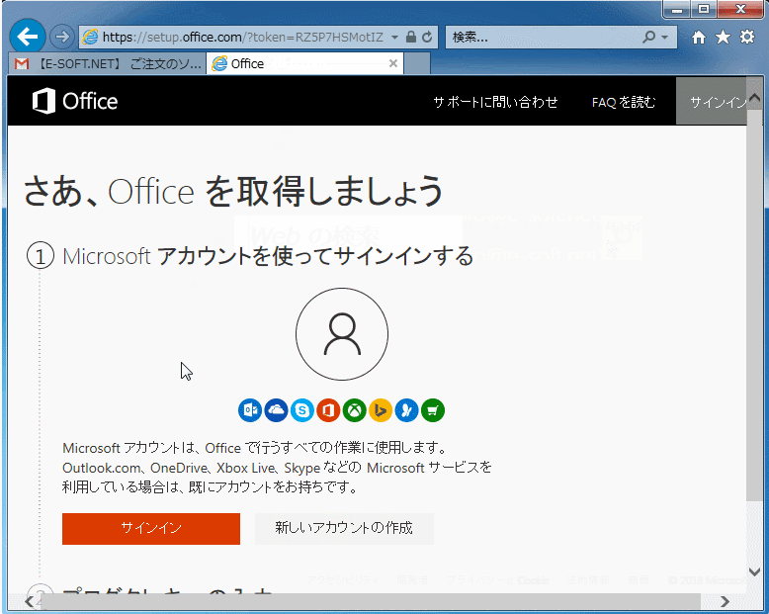Minimize the browser window
769x614 pixels.
click(677, 9)
